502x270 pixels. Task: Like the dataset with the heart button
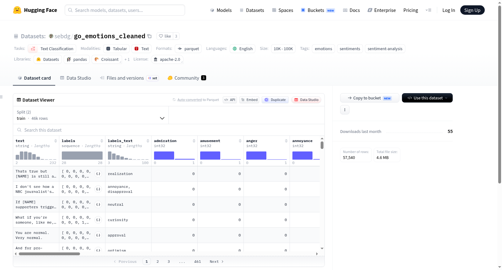tap(165, 36)
